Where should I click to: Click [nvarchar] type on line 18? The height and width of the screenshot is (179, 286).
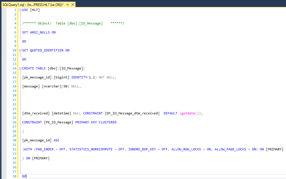52,86
